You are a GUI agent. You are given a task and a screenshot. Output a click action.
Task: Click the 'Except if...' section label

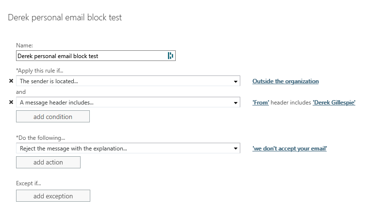click(29, 184)
